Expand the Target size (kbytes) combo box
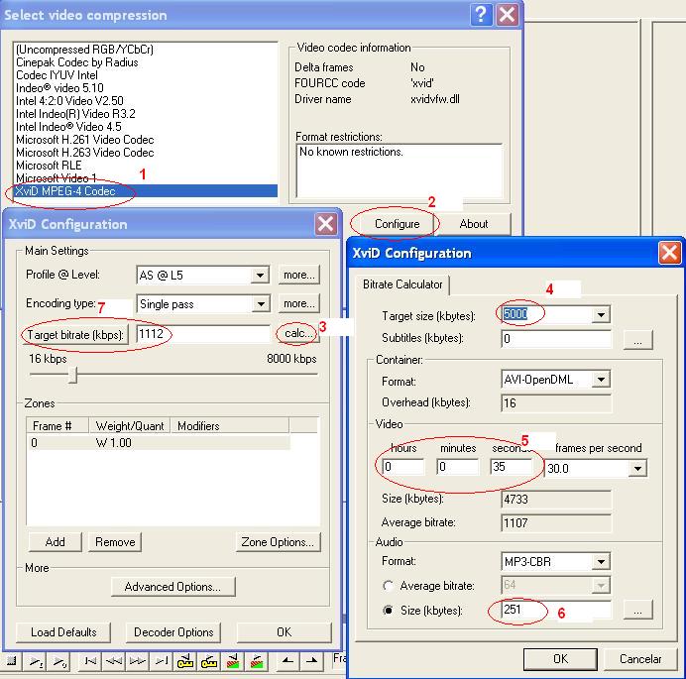The height and width of the screenshot is (679, 686). 601,314
